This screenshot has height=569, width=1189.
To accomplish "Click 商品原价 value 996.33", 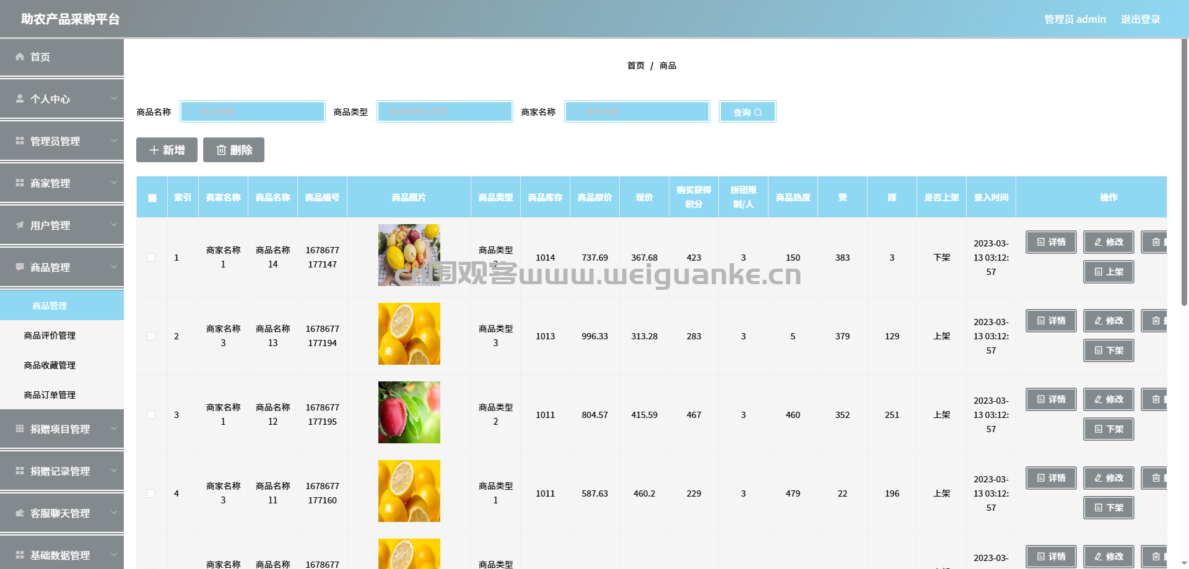I will (594, 336).
